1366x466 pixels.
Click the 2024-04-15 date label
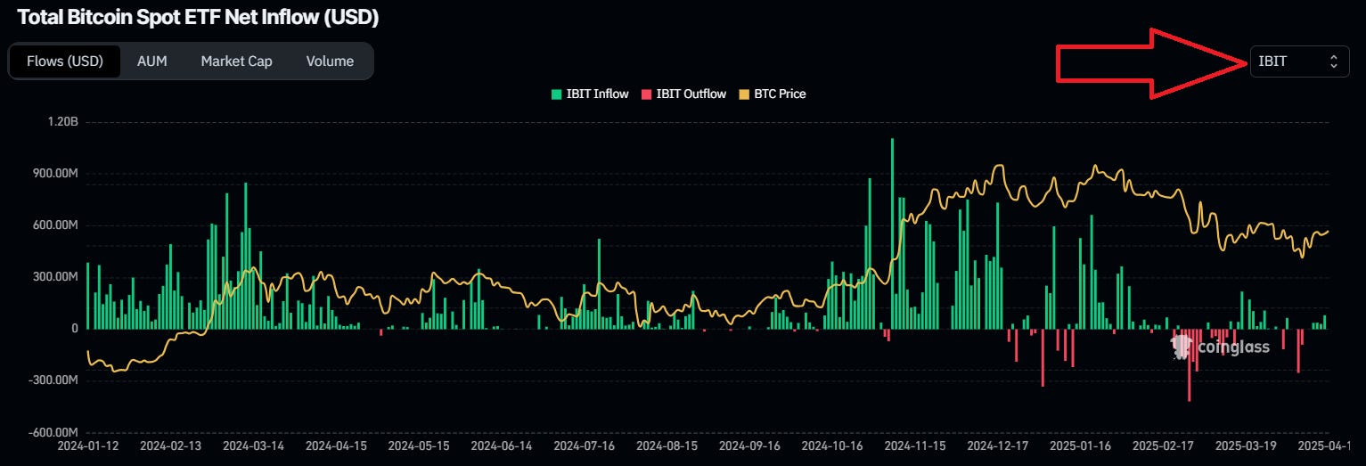(337, 445)
